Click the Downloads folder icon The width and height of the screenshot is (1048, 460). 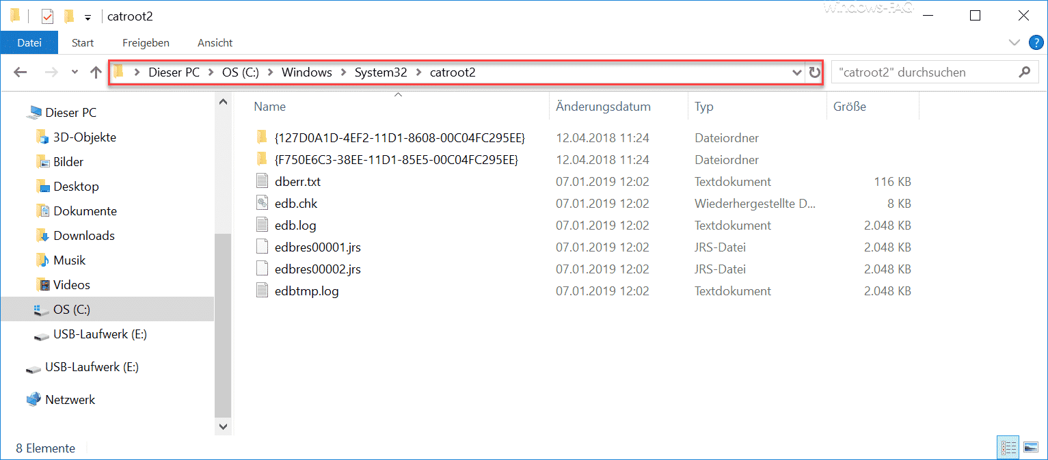tap(42, 235)
